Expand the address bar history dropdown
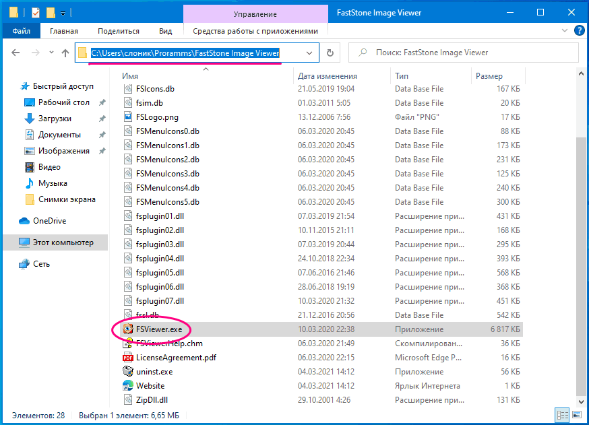Viewport: 589px width, 425px height. click(309, 53)
